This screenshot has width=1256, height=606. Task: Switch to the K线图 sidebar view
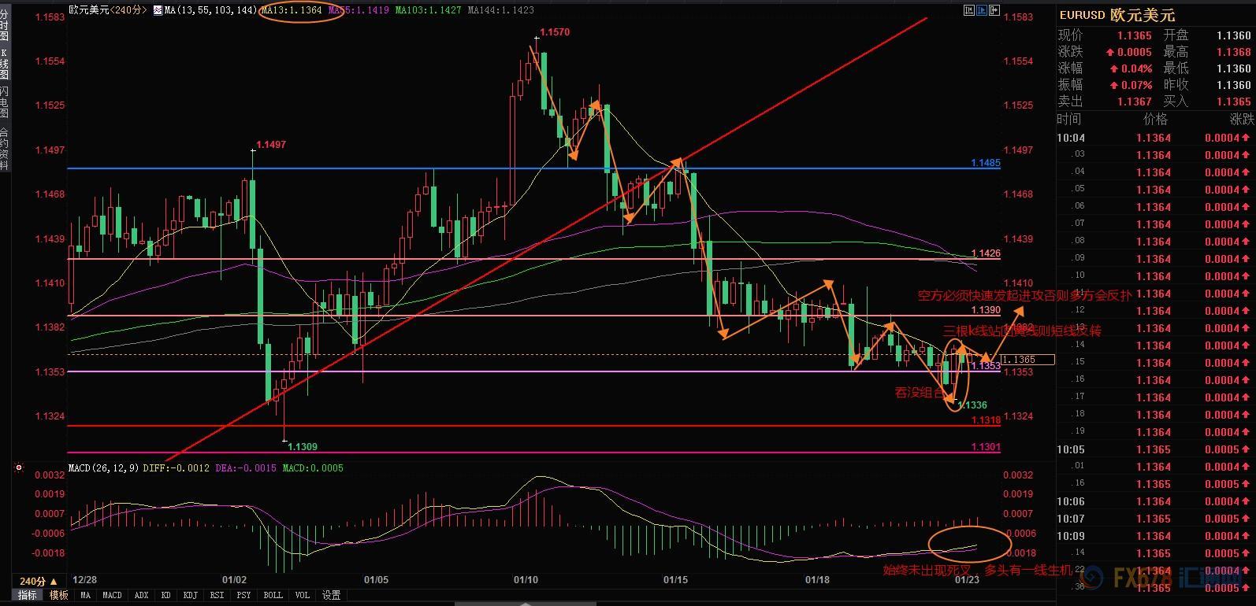click(5, 63)
